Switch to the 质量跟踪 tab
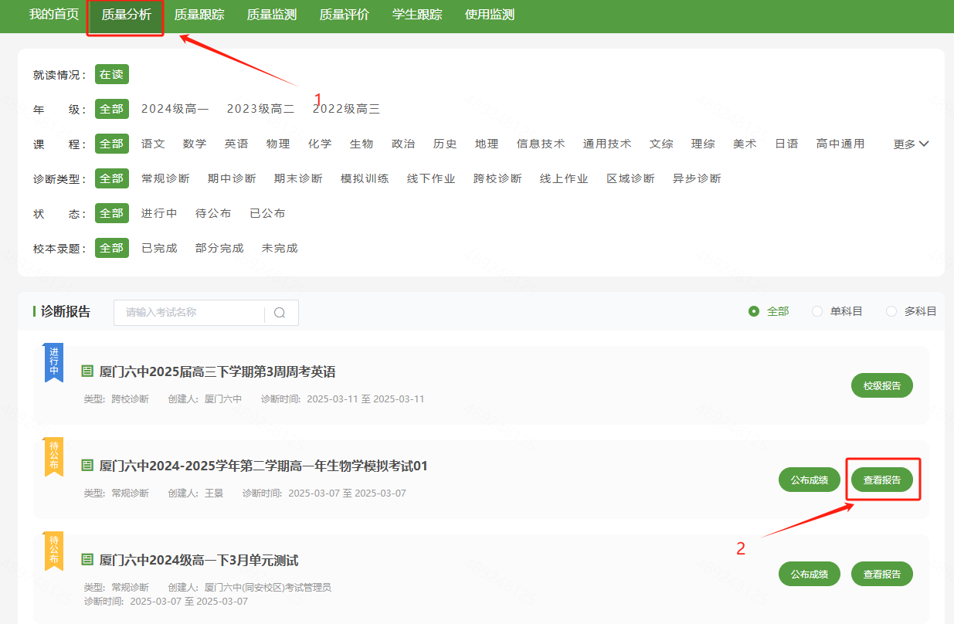The height and width of the screenshot is (624, 954). pyautogui.click(x=199, y=15)
